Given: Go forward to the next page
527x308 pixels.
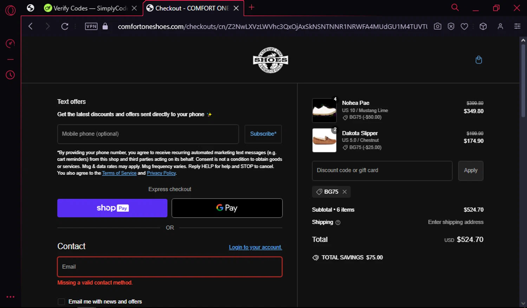Looking at the screenshot, I should (x=47, y=26).
